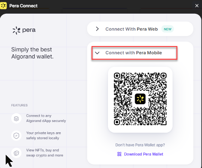Click the shield checkmark feature icon
Screen dimensions: 202x168
pyautogui.click(x=16, y=136)
